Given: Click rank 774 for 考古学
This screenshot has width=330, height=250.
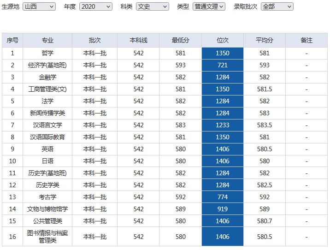Looking at the screenshot, I should click(223, 197).
